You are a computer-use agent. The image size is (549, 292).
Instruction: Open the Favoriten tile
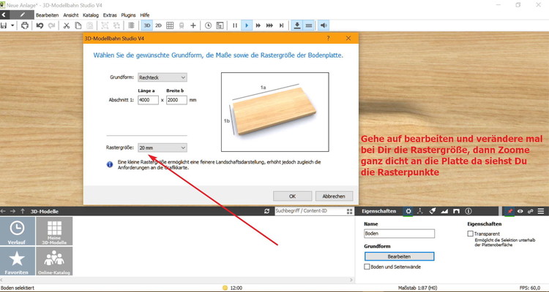tap(17, 261)
